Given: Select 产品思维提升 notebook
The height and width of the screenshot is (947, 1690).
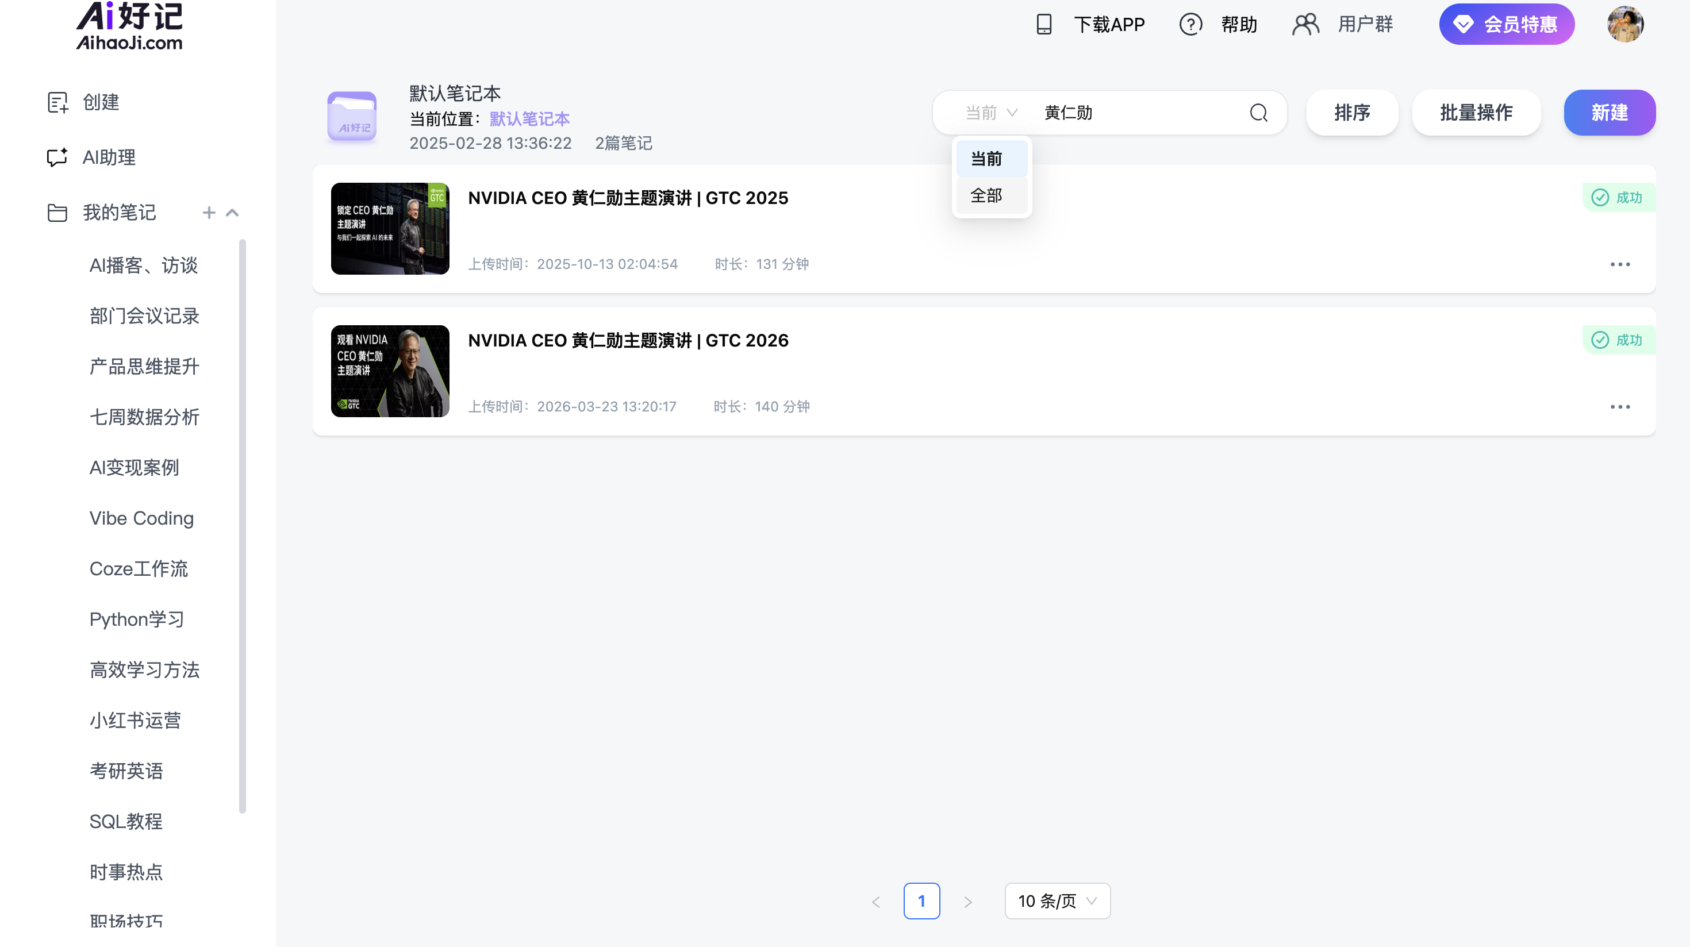Looking at the screenshot, I should [144, 366].
